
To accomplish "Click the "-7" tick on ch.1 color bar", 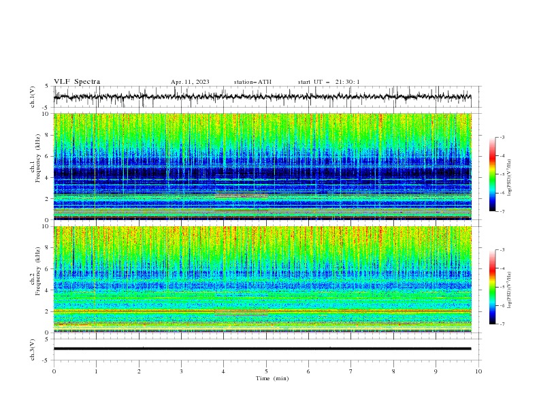I will [x=502, y=211].
